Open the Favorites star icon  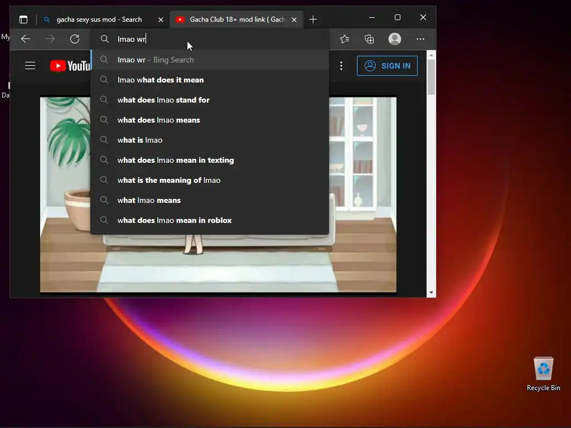(345, 39)
